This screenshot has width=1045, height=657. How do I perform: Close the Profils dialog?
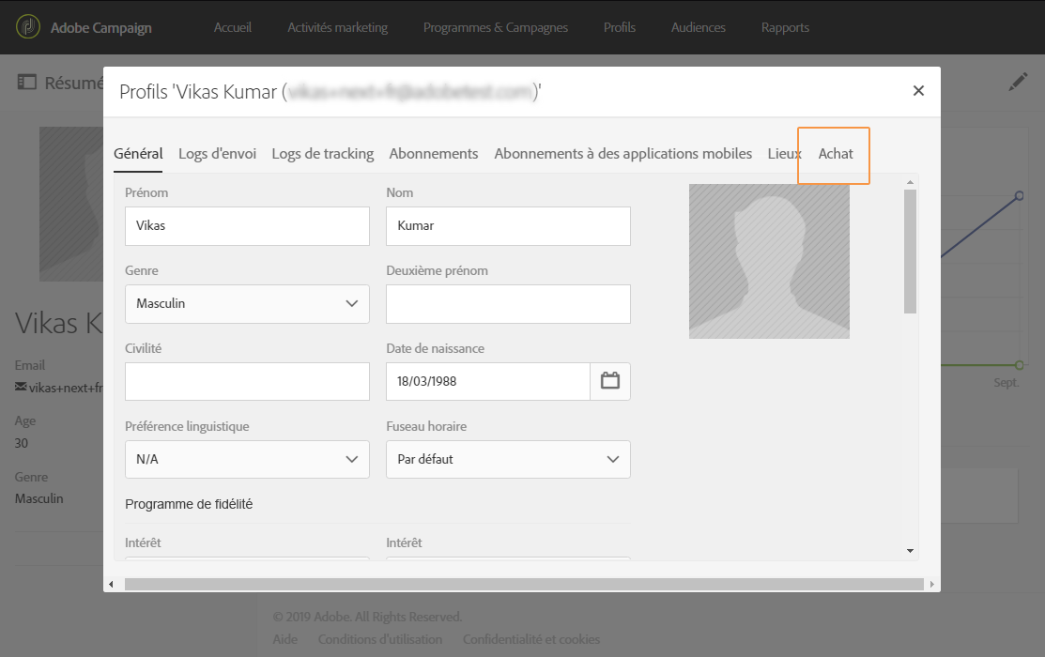918,91
